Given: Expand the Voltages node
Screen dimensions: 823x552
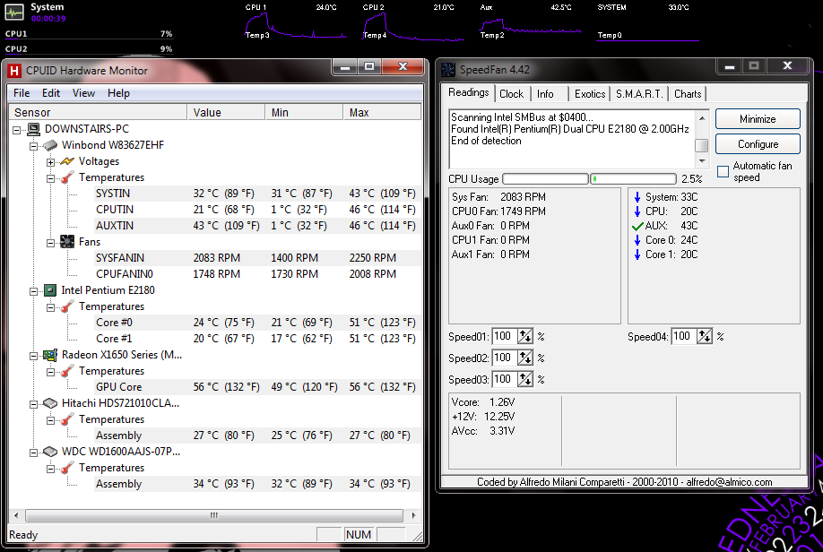Looking at the screenshot, I should [x=50, y=162].
